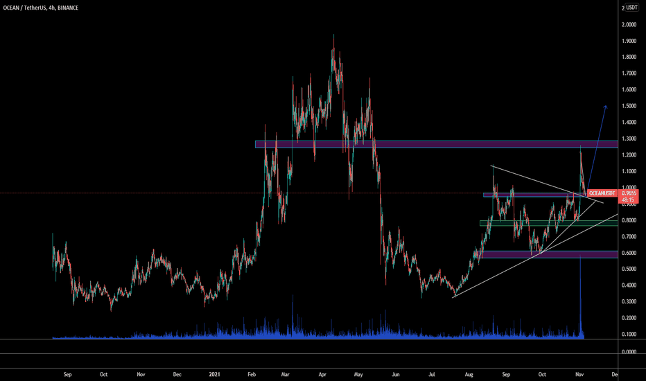Click the 1.6000 price axis label
Viewport: 646px width, 381px height.
(629, 90)
